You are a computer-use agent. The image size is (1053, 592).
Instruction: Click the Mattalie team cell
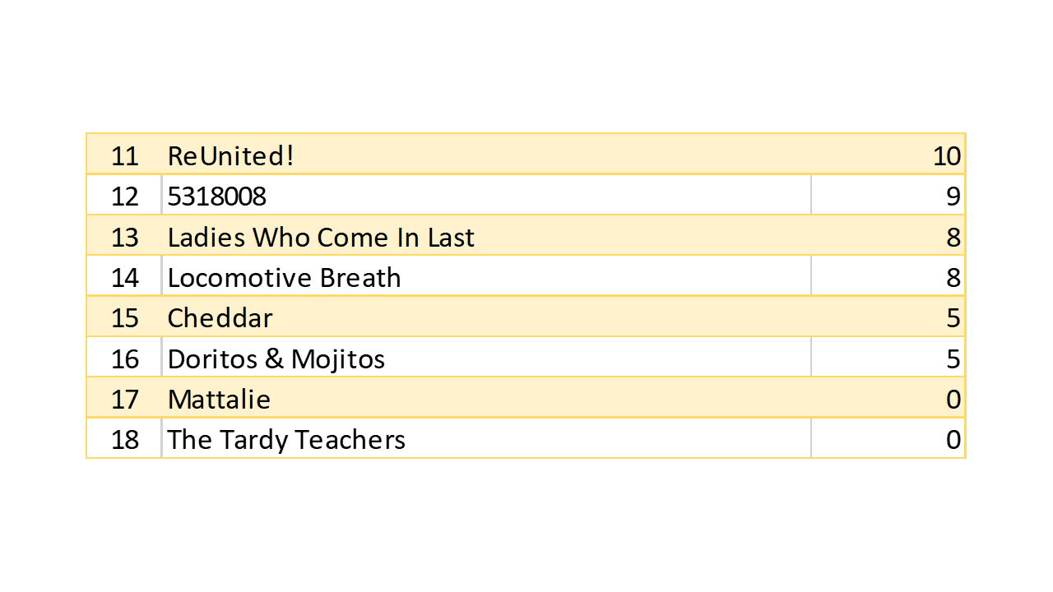pyautogui.click(x=219, y=399)
